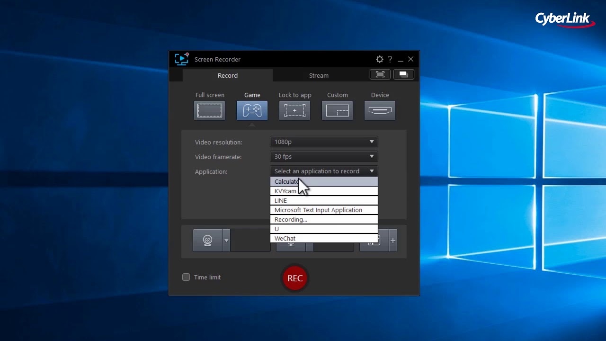Click the Screen Recorder app logo
Screen dimensions: 606x341
coord(182,59)
